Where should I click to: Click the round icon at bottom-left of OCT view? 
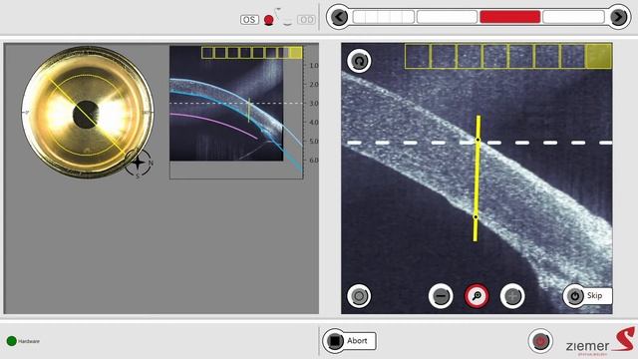click(x=359, y=296)
